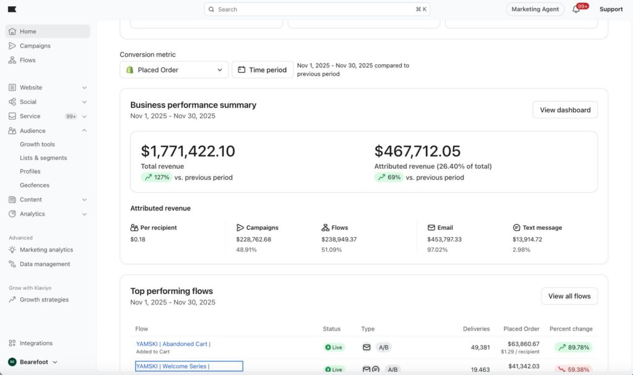Open the YAMSKI Abandoned Cart flow link
This screenshot has width=633, height=375.
tap(173, 344)
